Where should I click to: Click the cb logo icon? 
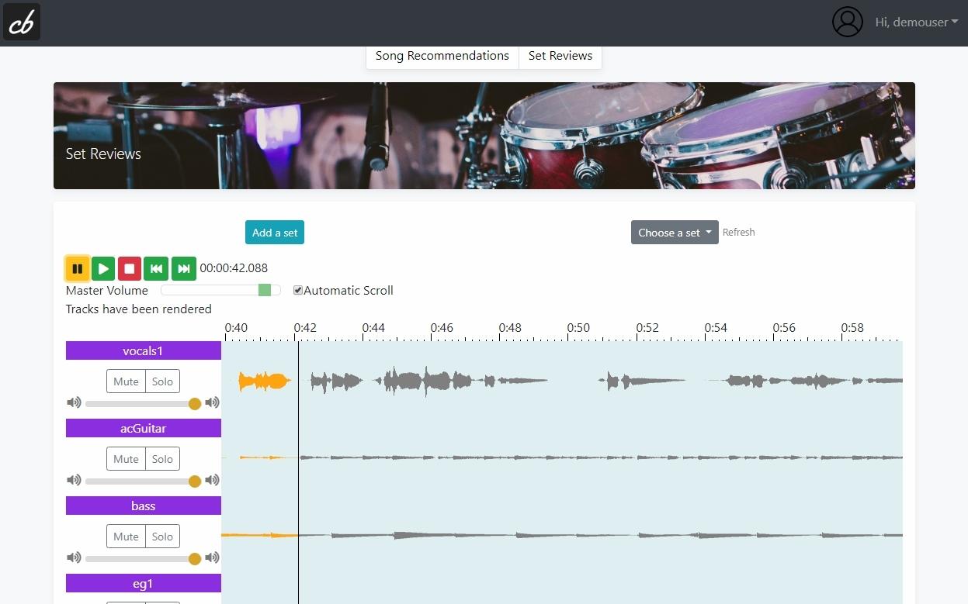coord(22,22)
